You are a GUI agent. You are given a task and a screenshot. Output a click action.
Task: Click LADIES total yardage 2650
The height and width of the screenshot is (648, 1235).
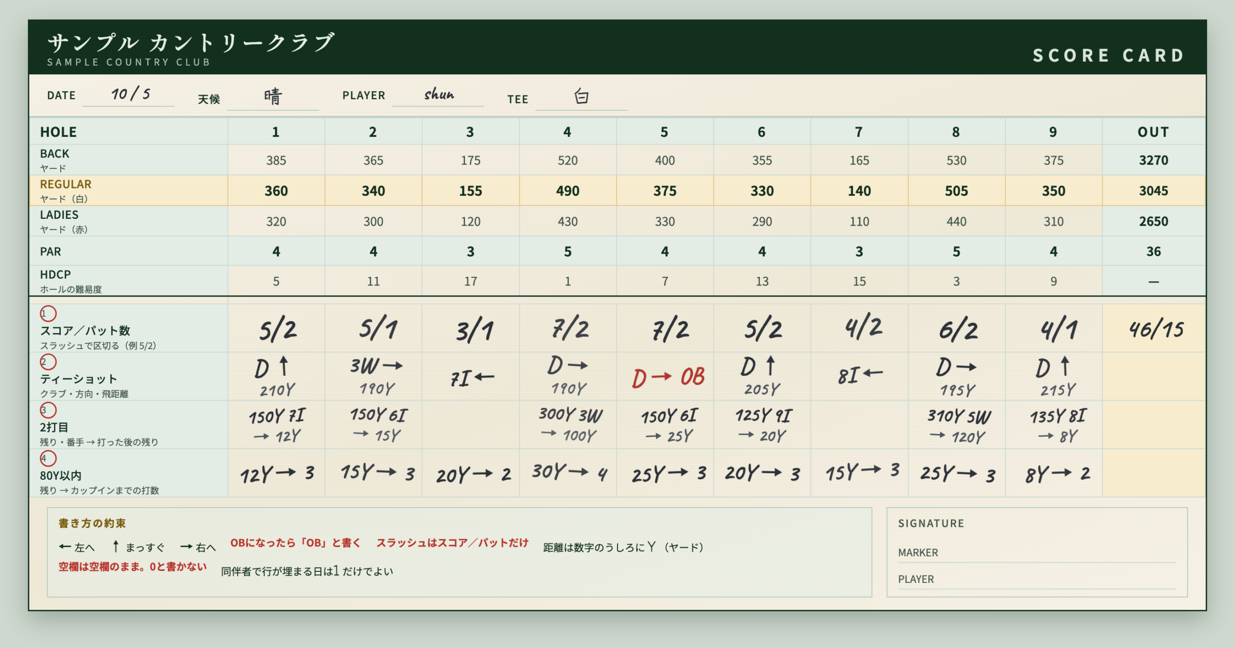click(x=1153, y=221)
